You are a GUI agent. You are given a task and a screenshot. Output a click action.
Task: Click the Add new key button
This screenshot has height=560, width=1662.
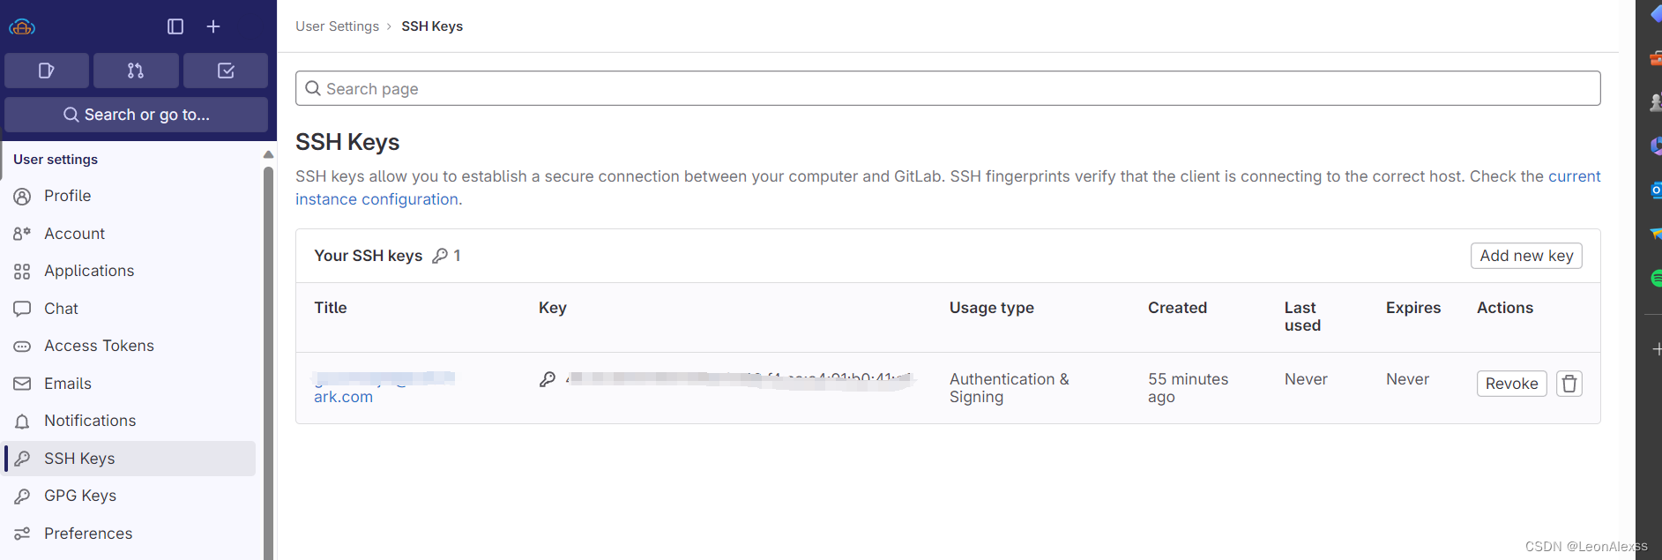click(1526, 256)
